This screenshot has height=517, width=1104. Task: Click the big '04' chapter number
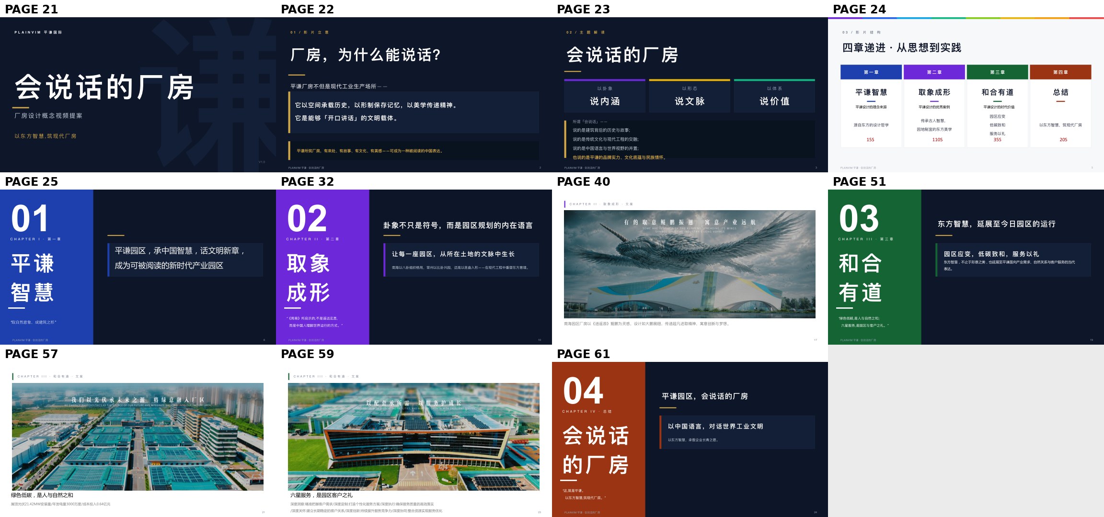[583, 391]
